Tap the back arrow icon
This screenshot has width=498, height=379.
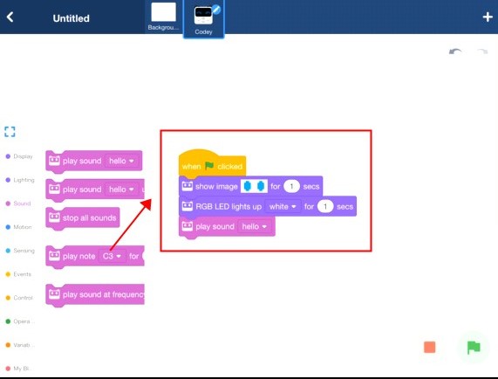point(10,17)
